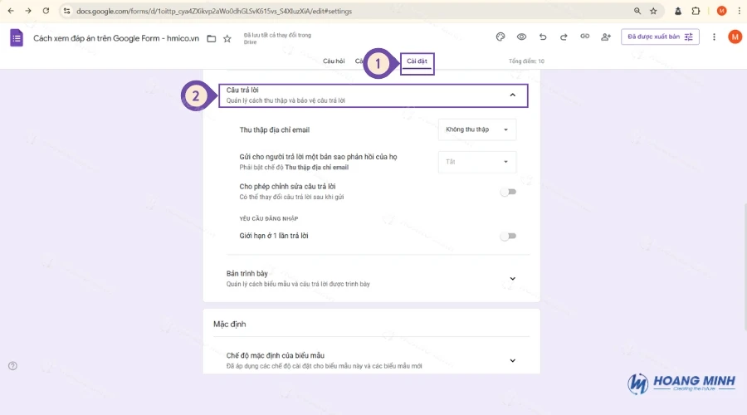747x415 pixels.
Task: Open Google account avatar in Forms
Action: point(735,37)
